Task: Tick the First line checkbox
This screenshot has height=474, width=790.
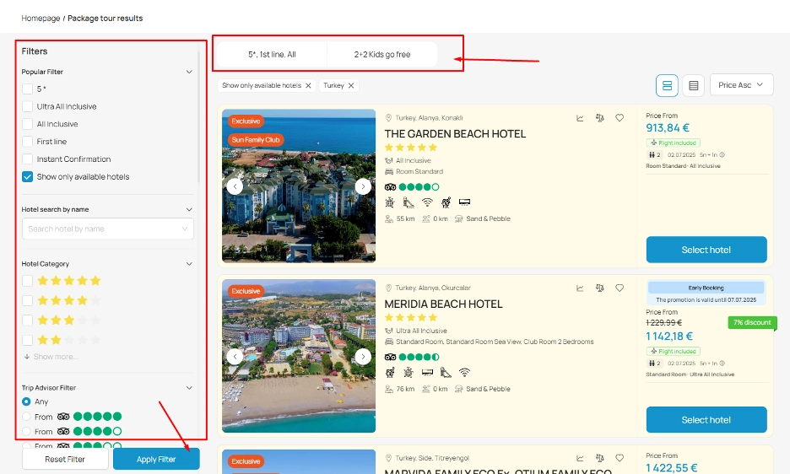Action: coord(28,142)
